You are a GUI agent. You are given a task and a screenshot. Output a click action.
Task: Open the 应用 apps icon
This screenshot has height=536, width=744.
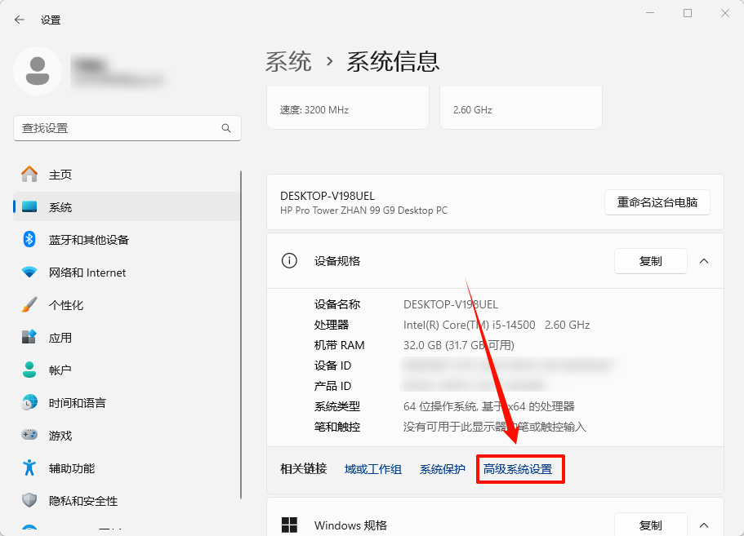tap(29, 338)
